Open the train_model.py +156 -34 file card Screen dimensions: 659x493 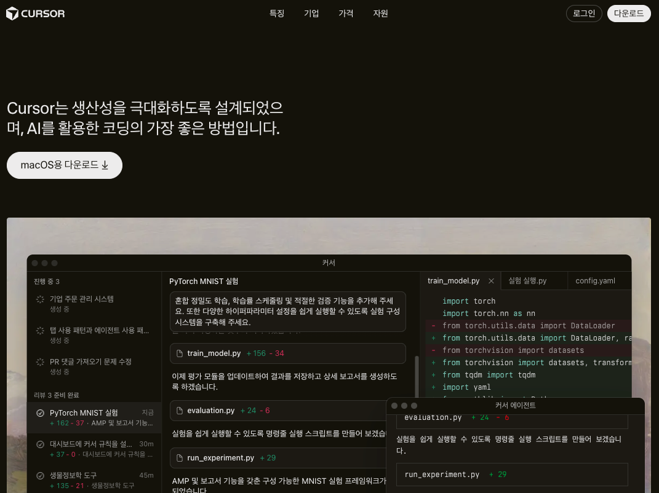coord(287,353)
